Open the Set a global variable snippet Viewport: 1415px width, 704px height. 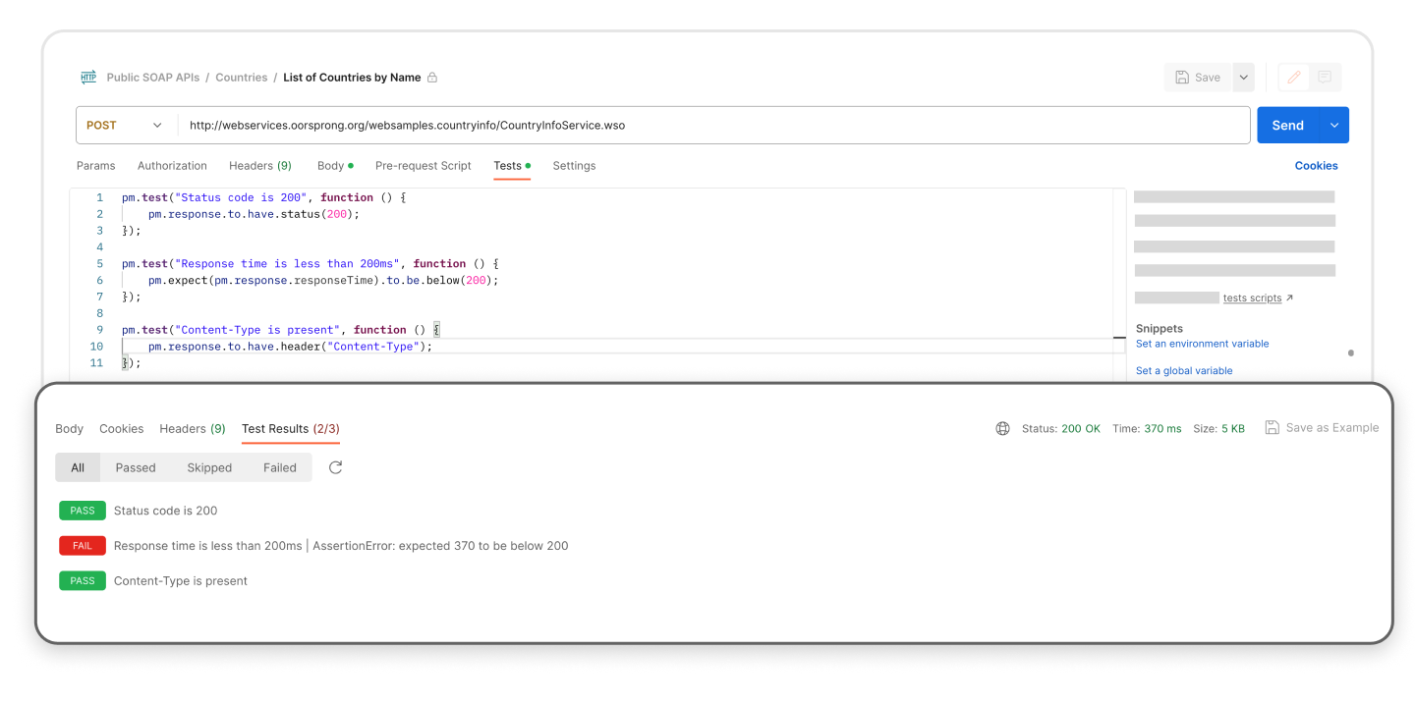tap(1184, 370)
